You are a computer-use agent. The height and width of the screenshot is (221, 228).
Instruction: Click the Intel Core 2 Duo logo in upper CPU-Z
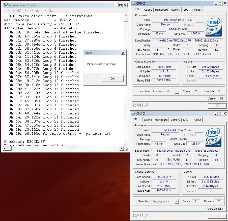pyautogui.click(x=213, y=26)
